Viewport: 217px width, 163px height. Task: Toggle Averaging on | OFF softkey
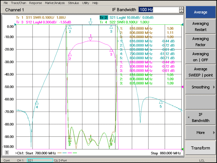coord(201,57)
